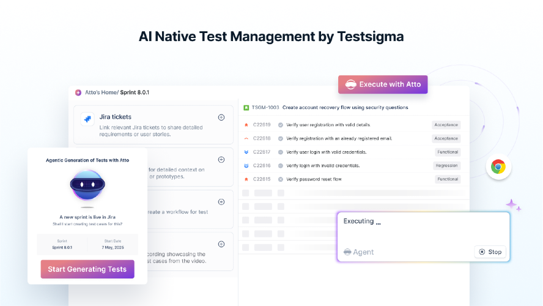Click the Jira tickets icon
Viewport: 543px width, 306px height.
[x=89, y=119]
